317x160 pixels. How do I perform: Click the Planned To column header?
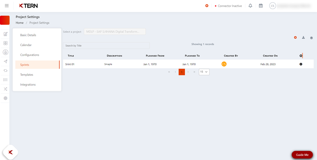pos(192,56)
